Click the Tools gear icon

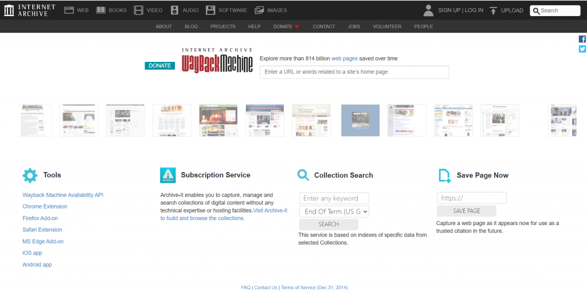pyautogui.click(x=30, y=175)
